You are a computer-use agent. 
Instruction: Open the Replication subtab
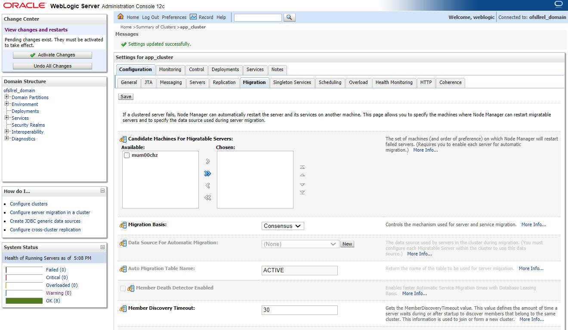224,82
